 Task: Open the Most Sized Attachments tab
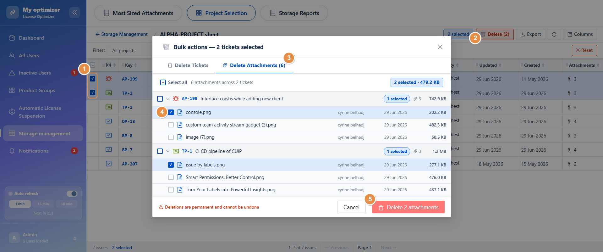pos(138,13)
